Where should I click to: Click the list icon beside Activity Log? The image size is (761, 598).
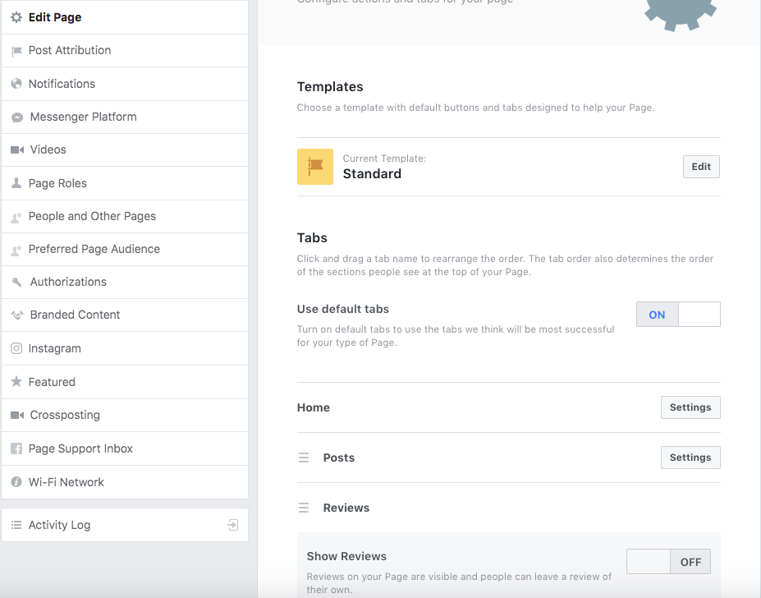coord(16,525)
